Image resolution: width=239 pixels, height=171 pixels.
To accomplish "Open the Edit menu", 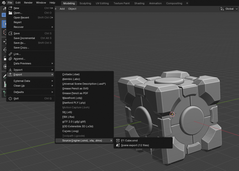I will [x=18, y=3].
